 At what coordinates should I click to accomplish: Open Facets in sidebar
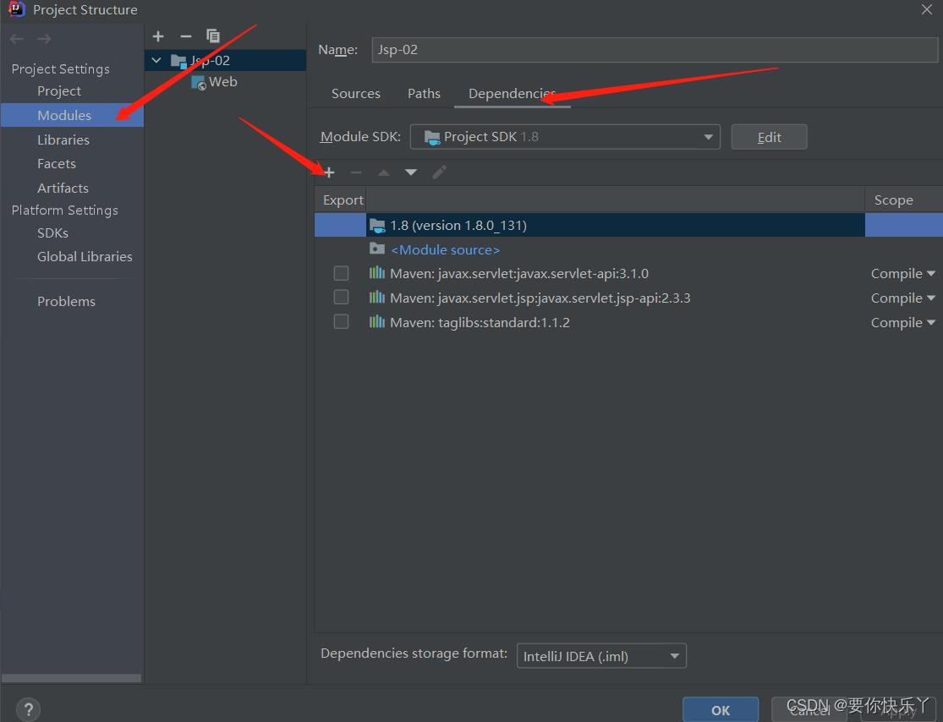click(57, 164)
